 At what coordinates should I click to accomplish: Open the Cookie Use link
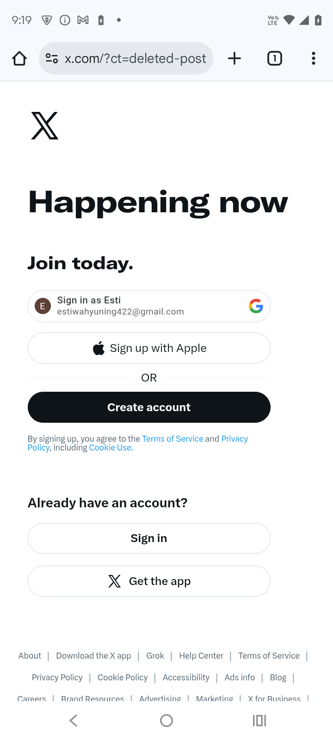pyautogui.click(x=111, y=448)
